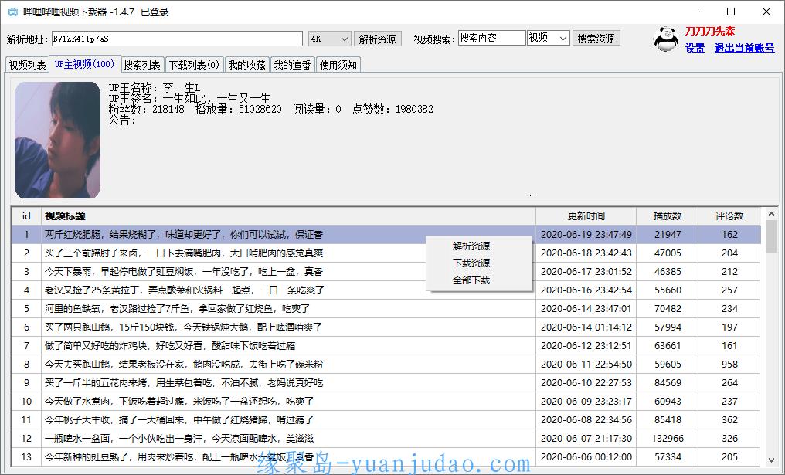Open the 下载列表(0) tab
This screenshot has width=785, height=475.
194,65
